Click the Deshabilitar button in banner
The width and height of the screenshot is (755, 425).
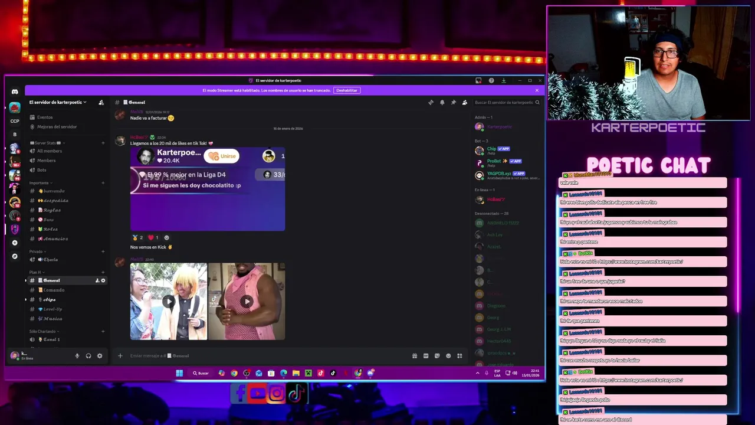coord(347,90)
